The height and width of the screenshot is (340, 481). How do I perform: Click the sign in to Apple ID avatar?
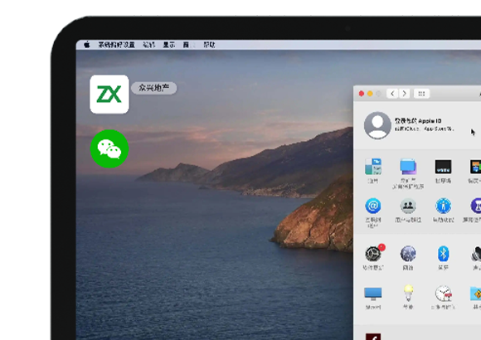click(x=377, y=125)
